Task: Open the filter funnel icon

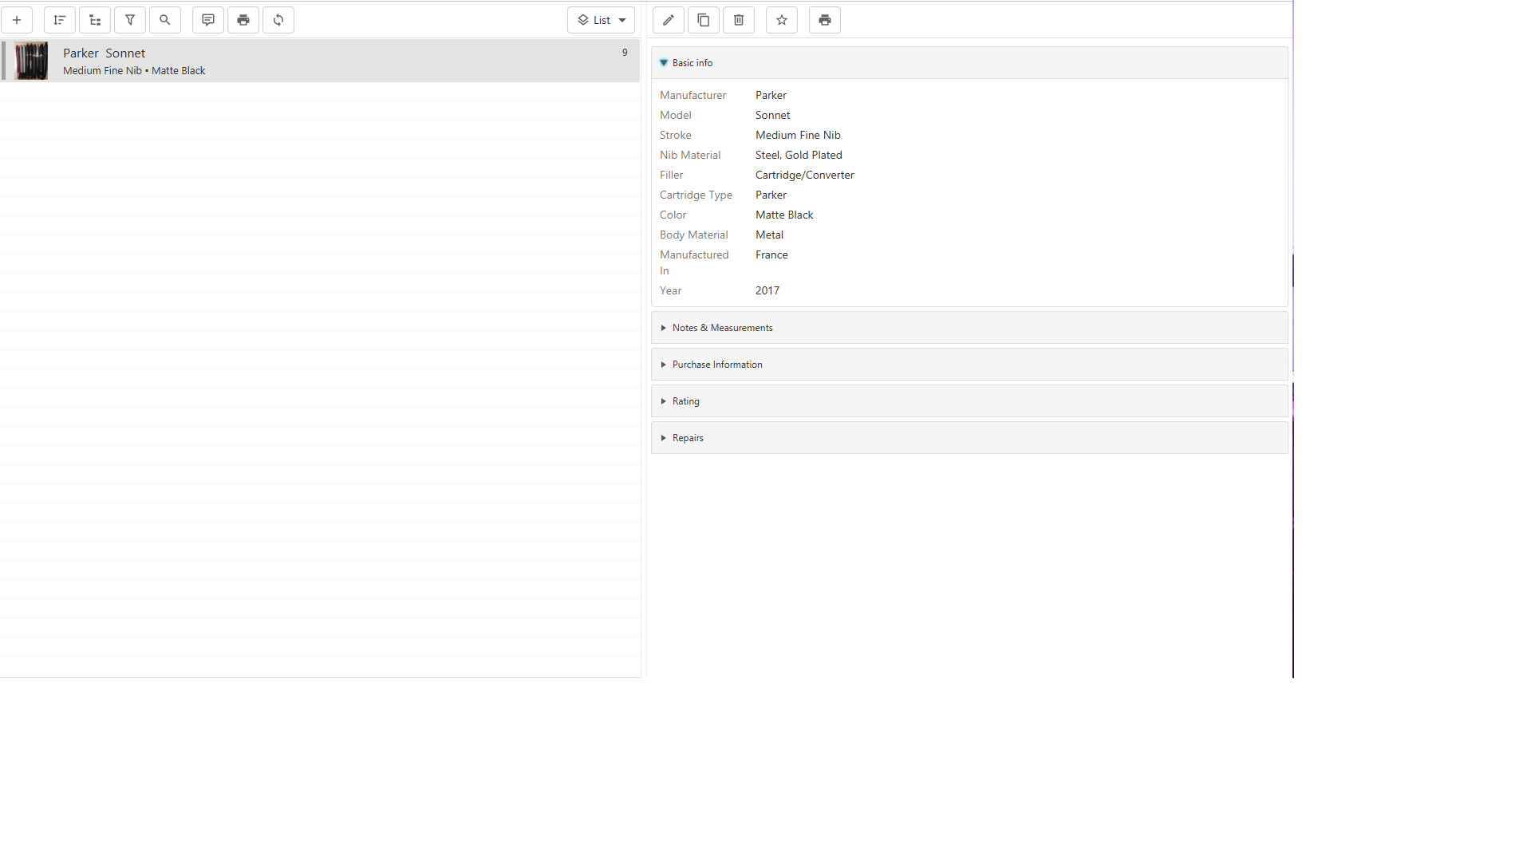Action: click(x=130, y=20)
